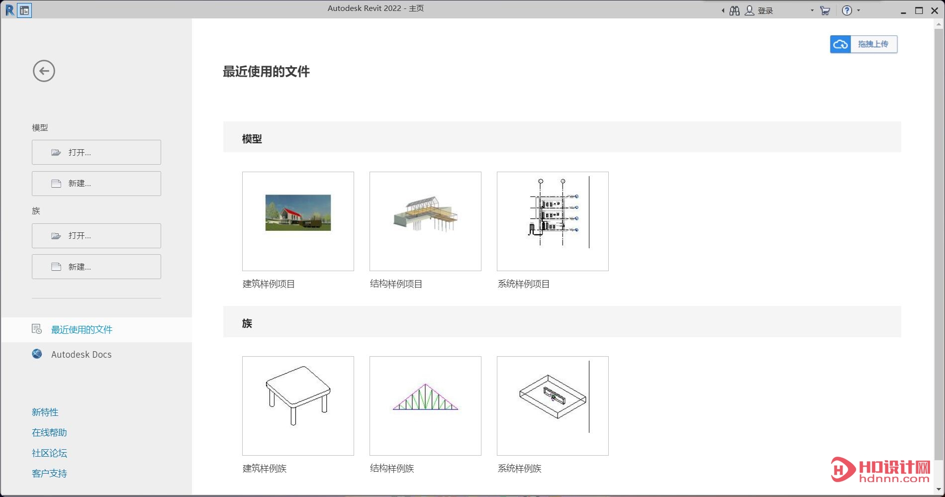Open the binoculars search icon
Screen dimensions: 945x497
[735, 10]
